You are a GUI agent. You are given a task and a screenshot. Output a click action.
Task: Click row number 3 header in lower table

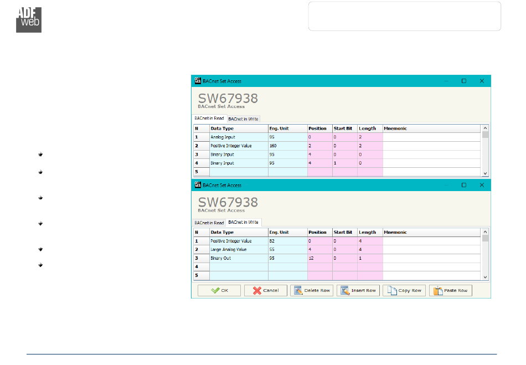tap(202, 258)
